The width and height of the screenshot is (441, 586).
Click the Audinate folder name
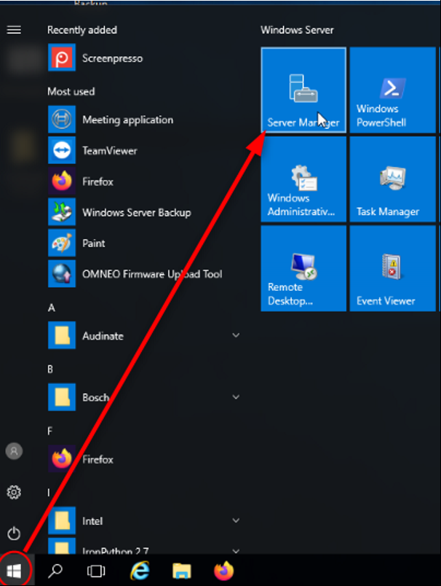tap(103, 335)
